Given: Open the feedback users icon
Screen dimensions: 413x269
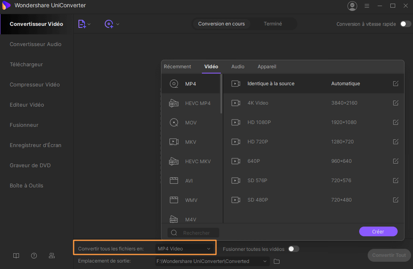Looking at the screenshot, I should tap(52, 256).
